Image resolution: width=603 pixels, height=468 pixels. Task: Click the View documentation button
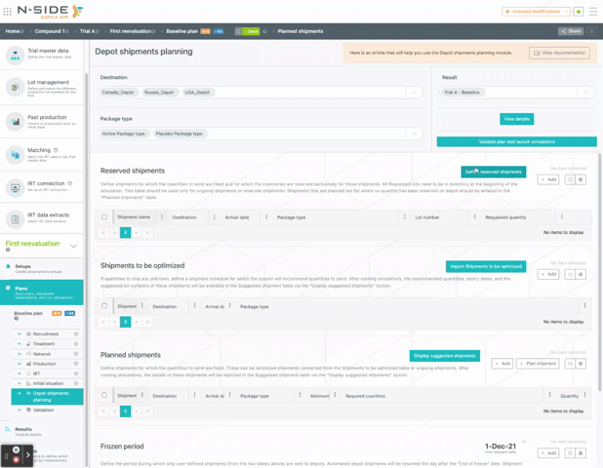click(559, 53)
